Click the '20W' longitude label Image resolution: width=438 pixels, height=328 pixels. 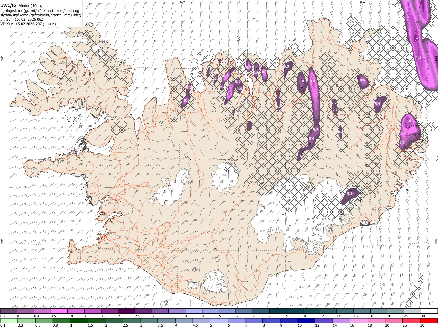(x=182, y=2)
